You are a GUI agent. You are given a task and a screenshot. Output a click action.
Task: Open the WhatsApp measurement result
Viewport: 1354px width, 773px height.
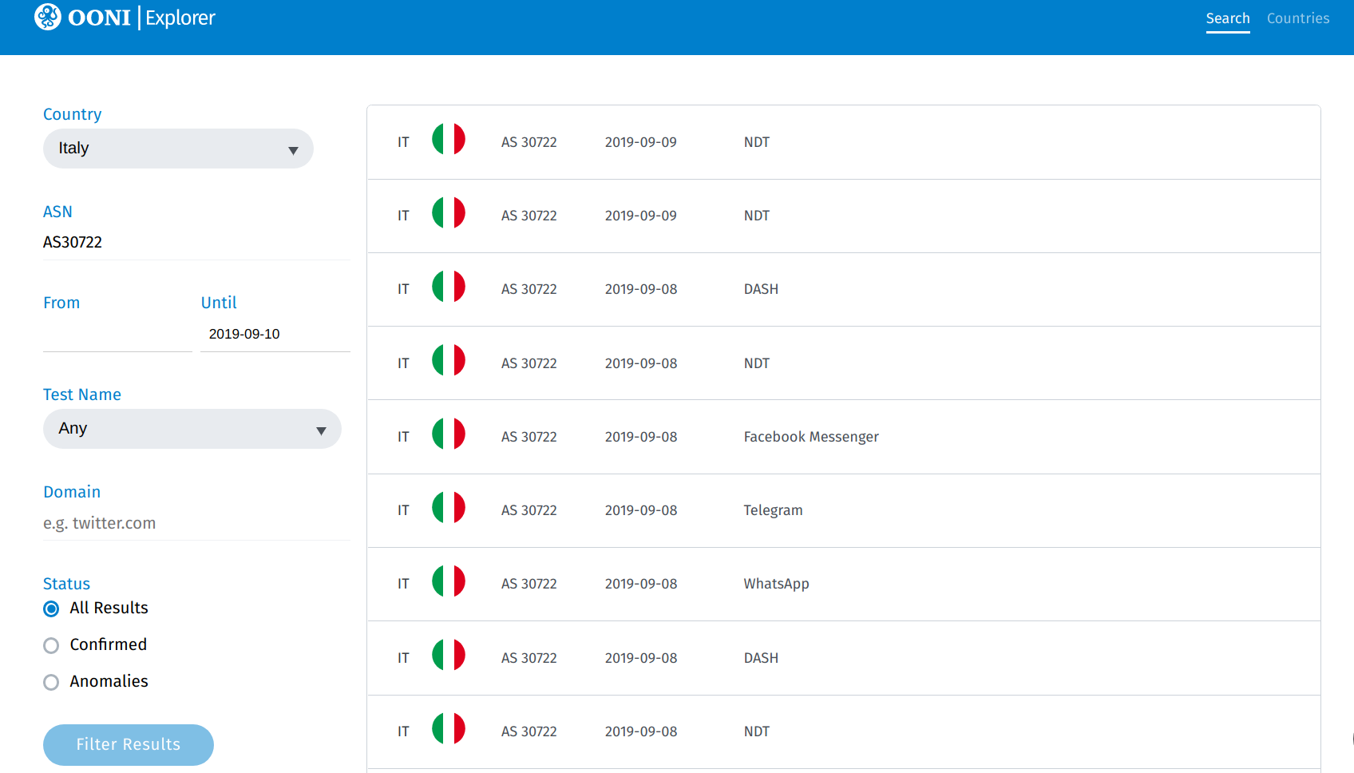click(776, 584)
